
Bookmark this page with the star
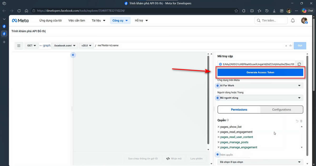(x=236, y=11)
